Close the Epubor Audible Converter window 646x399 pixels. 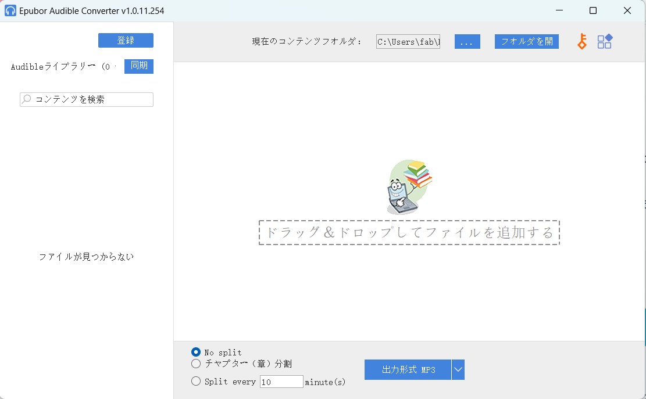tap(627, 10)
